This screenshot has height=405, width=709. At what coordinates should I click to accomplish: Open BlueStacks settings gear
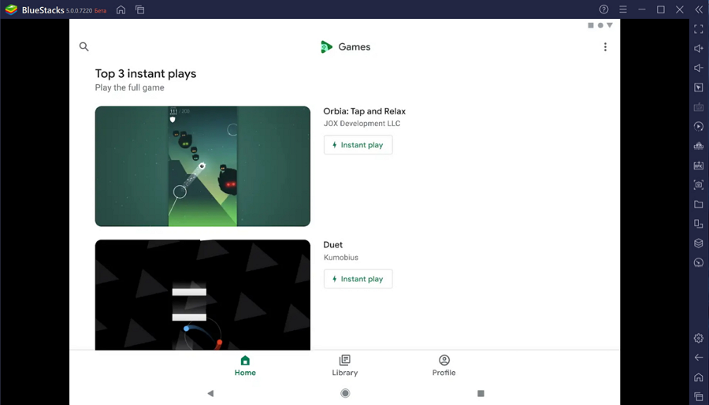(x=699, y=338)
